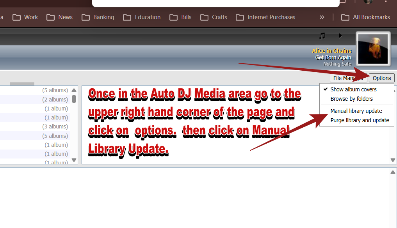Open the All Bookmarks folder
Screen dimensions: 397x228
coord(365,17)
